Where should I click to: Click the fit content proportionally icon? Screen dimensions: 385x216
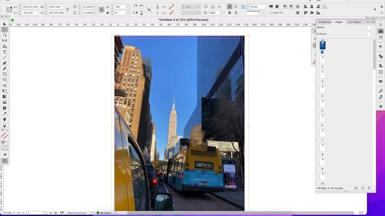(x=277, y=7)
